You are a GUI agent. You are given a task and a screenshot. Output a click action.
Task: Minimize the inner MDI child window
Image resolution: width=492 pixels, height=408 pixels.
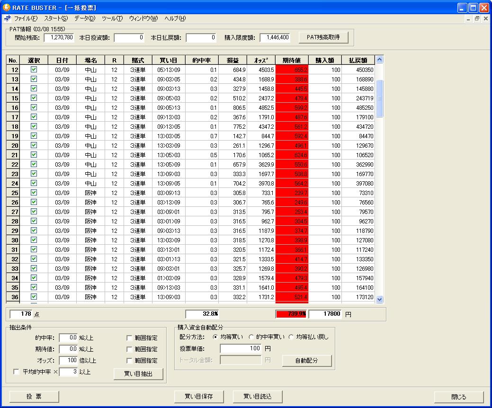(468, 19)
